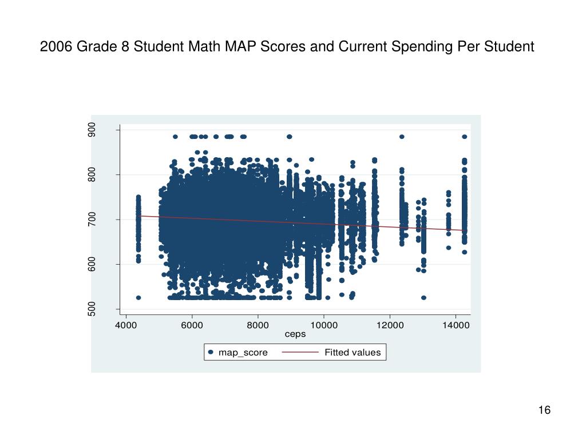Click the 4000 x-axis tick label
Screen dimensions: 586x439
coord(126,325)
